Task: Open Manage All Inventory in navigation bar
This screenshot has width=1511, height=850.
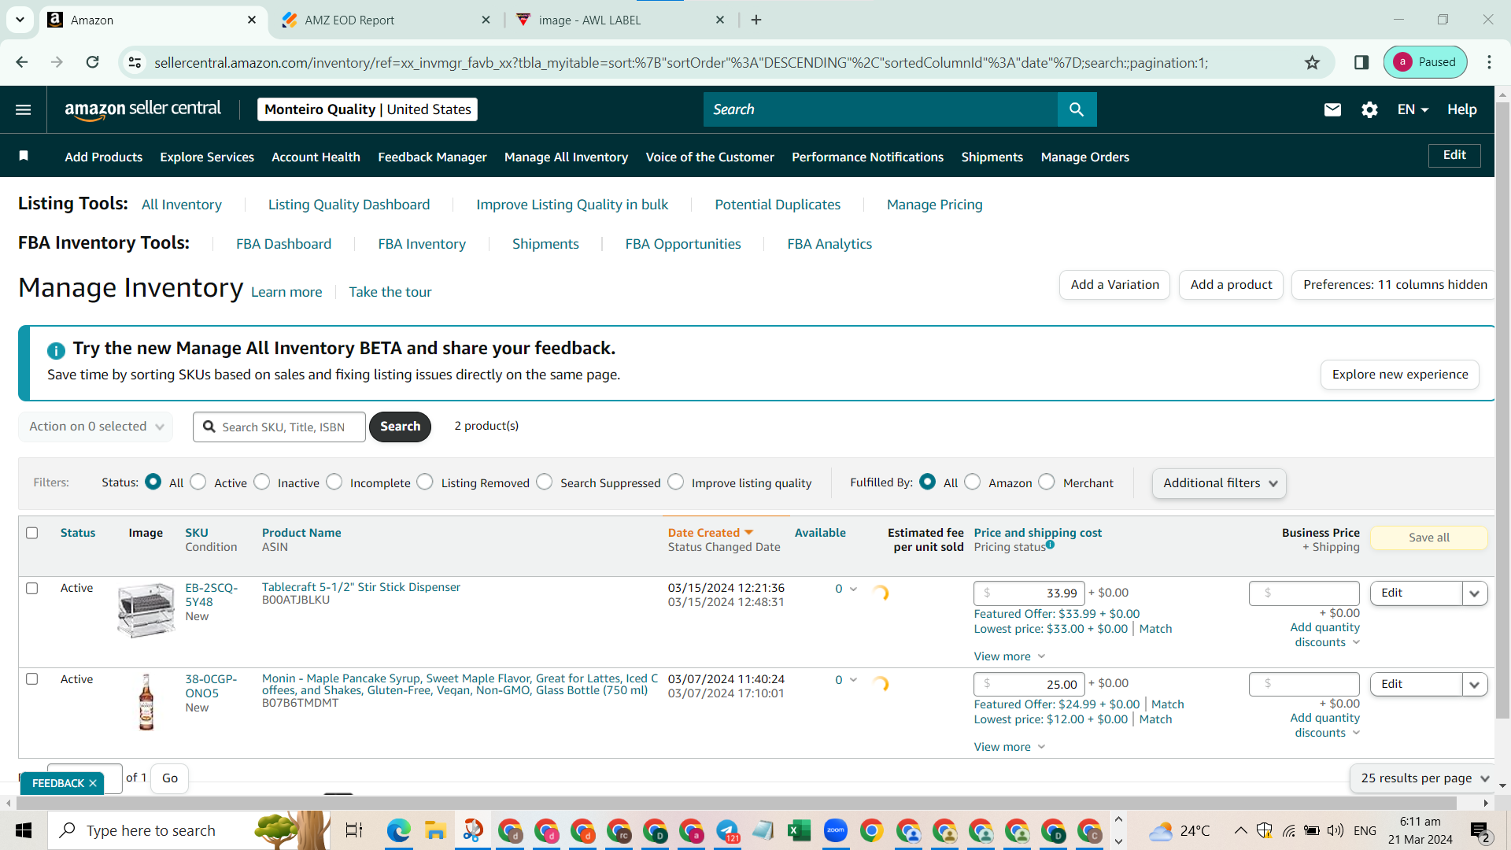Action: point(566,157)
